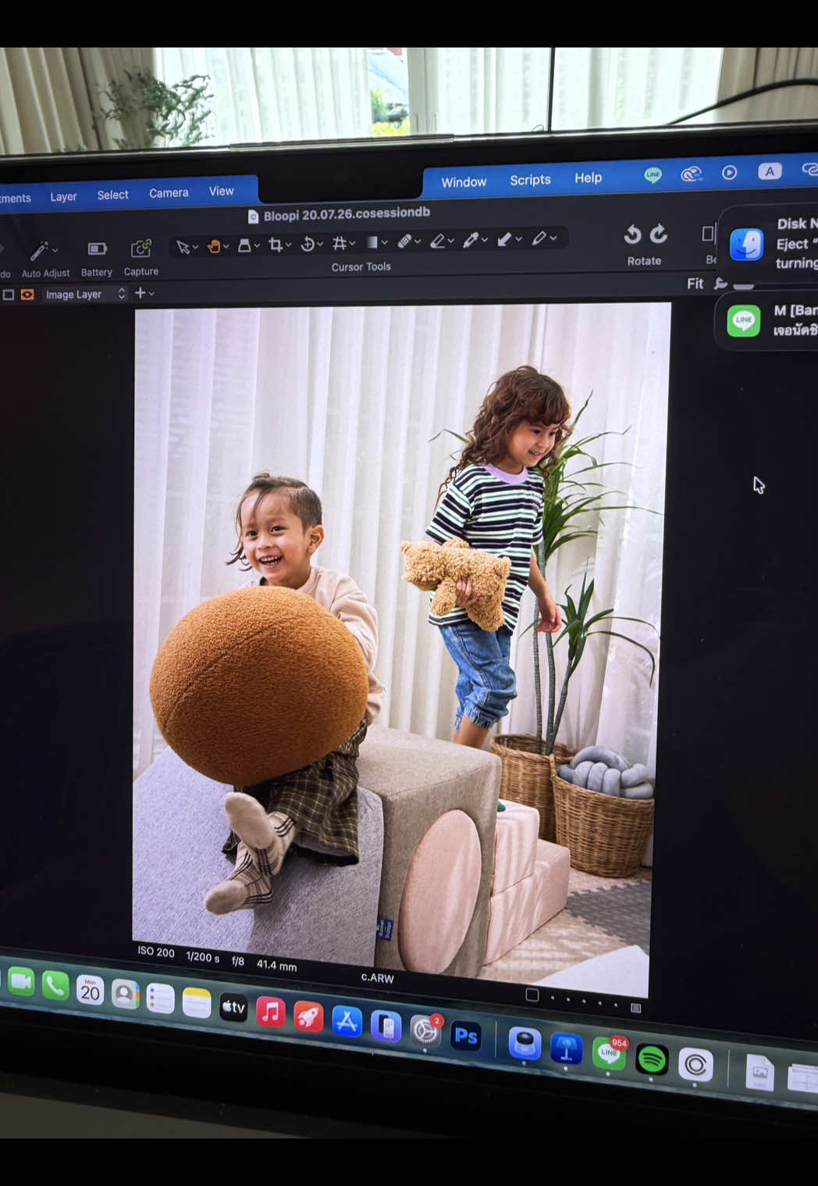Open the rocket app in the Dock

click(x=308, y=1017)
